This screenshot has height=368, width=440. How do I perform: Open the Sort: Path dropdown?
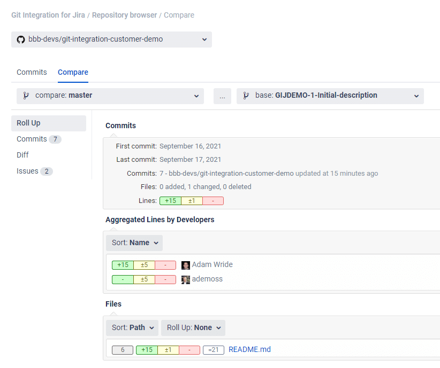132,327
